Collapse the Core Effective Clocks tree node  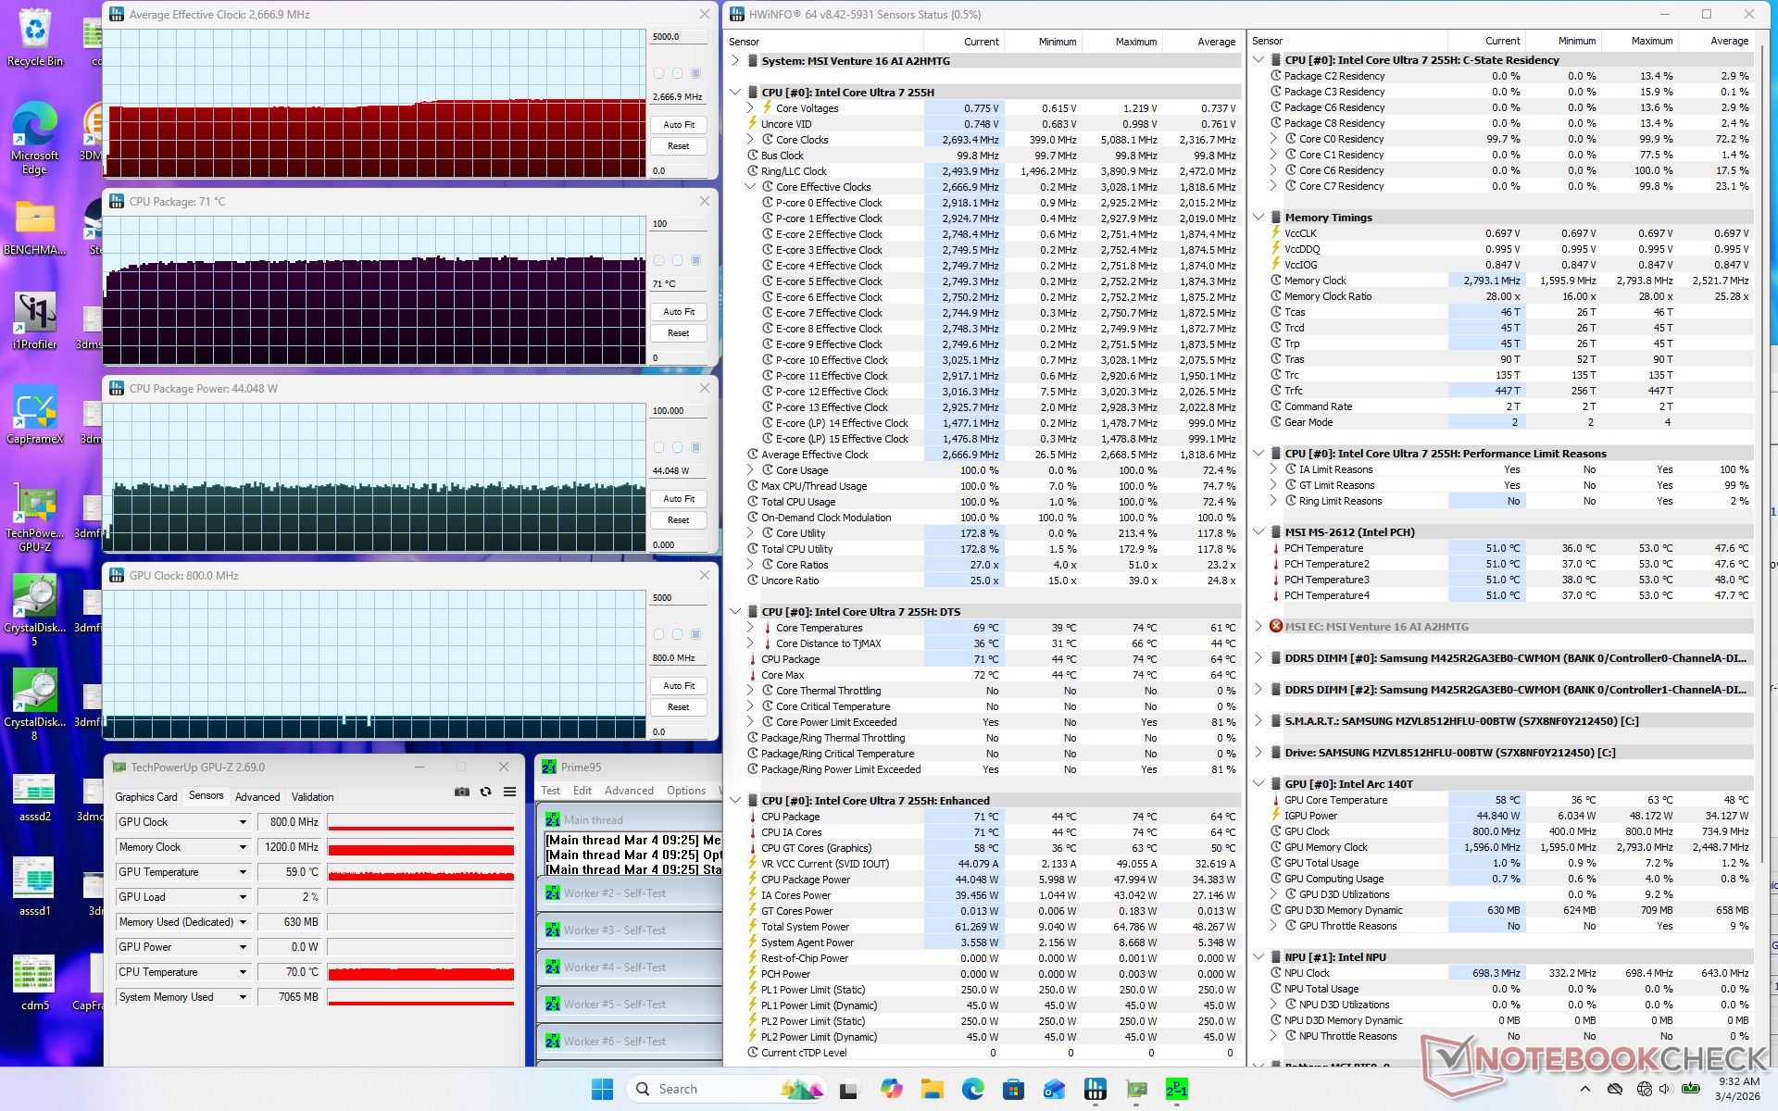751,187
